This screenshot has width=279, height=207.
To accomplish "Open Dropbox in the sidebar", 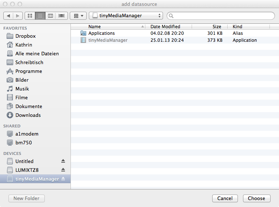I will tap(25, 36).
